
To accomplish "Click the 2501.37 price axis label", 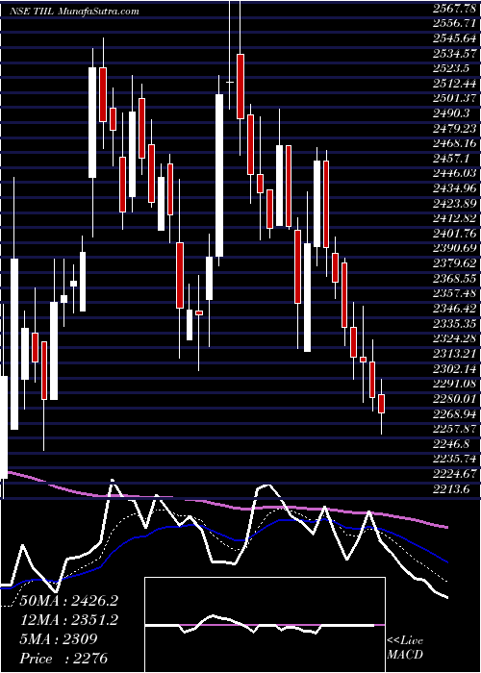I will point(456,99).
